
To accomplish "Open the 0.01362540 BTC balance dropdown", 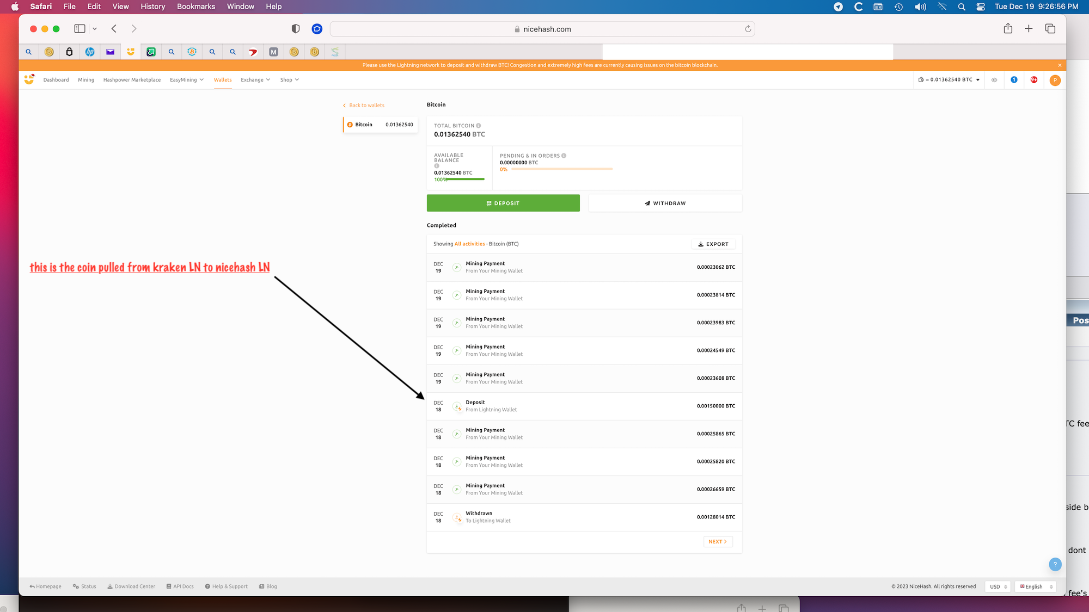I will click(x=949, y=79).
